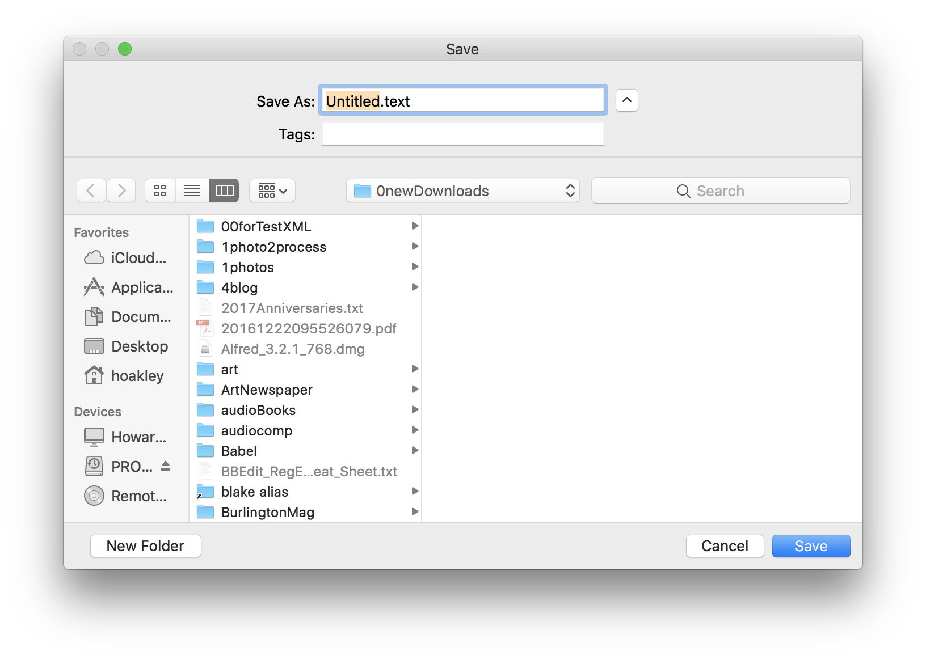Select hoakley home folder in sidebar
The image size is (926, 660).
pos(124,376)
